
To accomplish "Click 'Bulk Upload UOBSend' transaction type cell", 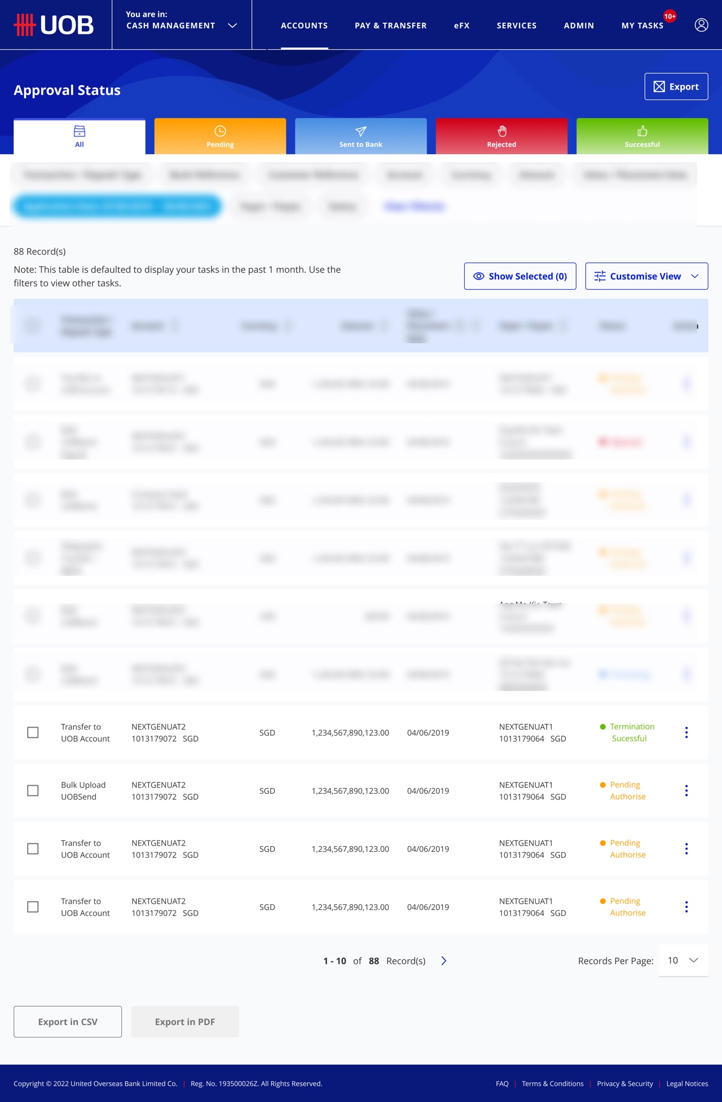I will 83,790.
